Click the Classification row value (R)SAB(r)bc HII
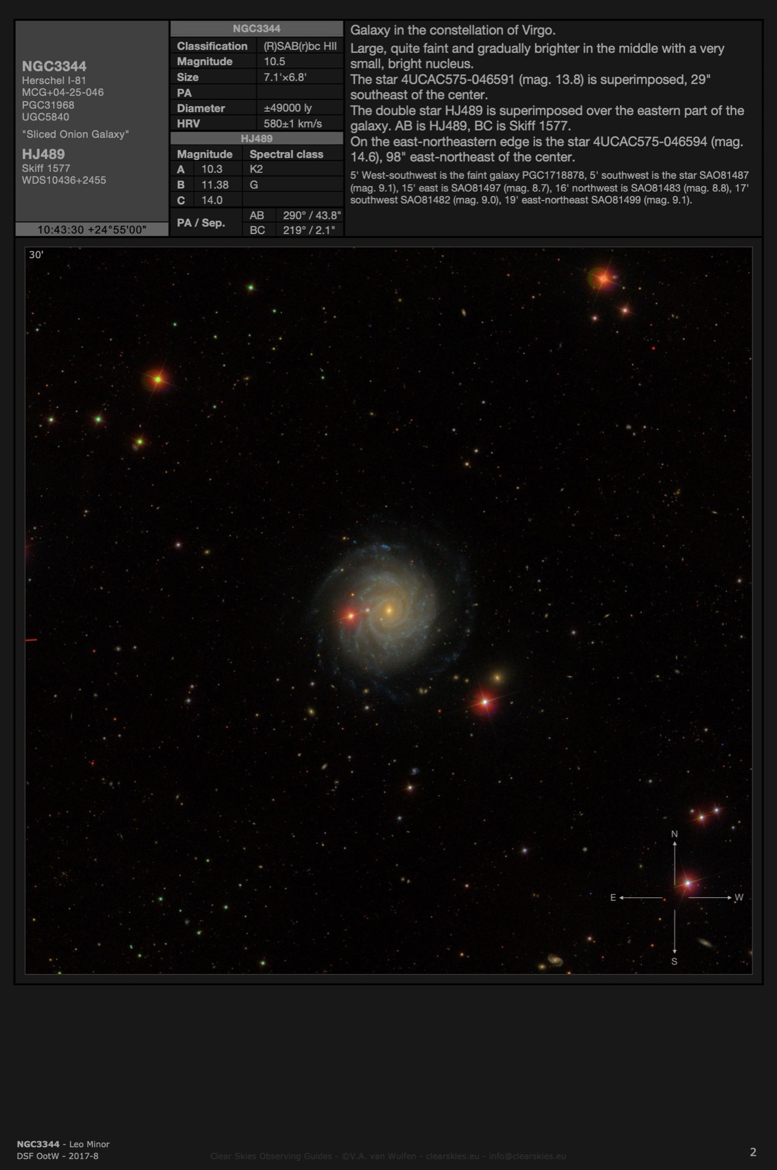777x1170 pixels. [300, 46]
